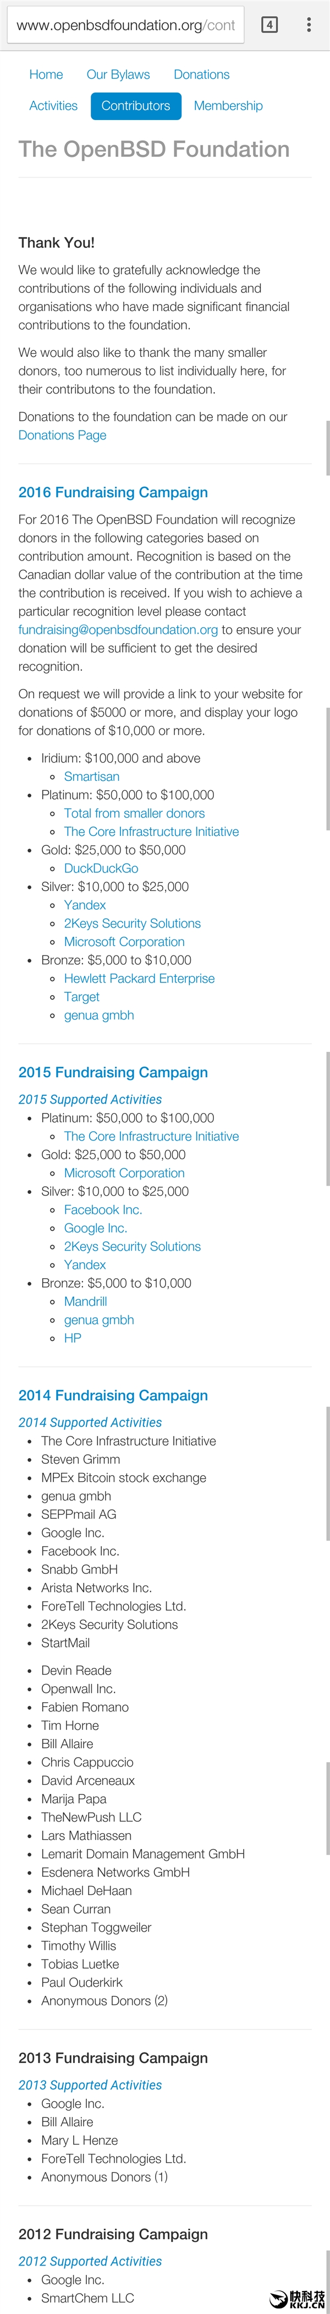330x2314 pixels.
Task: Click the Hewlett Packard Enterprise link
Action: pyautogui.click(x=139, y=979)
